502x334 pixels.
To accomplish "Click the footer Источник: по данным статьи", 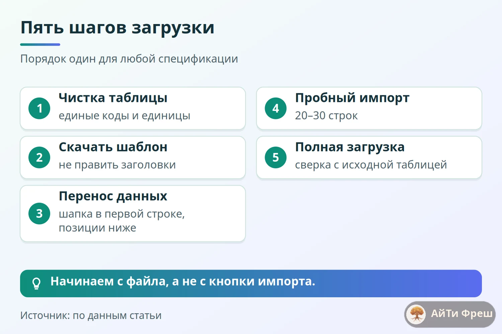I will coord(91,315).
